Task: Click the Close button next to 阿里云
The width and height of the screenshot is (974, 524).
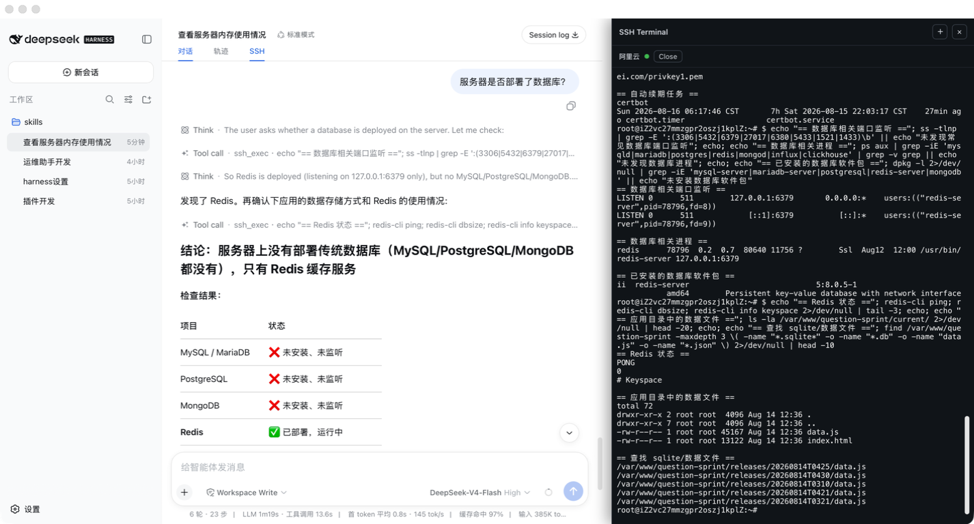Action: click(667, 57)
